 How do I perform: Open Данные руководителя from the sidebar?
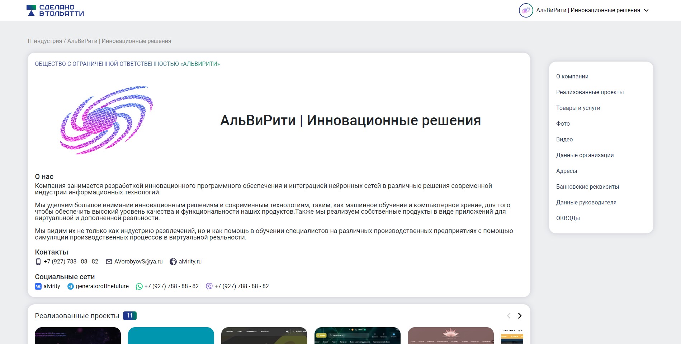pos(586,202)
